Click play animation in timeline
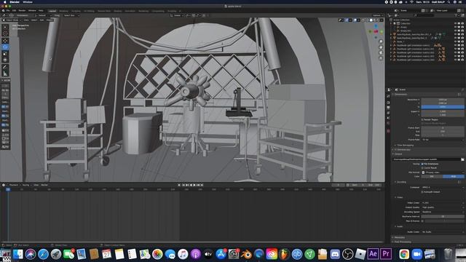The height and width of the screenshot is (262, 466). coord(194,185)
